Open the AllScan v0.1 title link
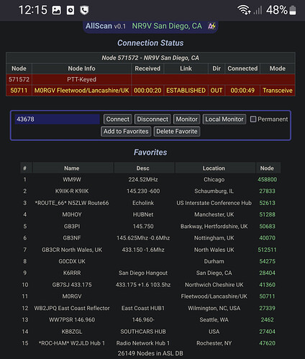The width and height of the screenshot is (305, 359). tap(106, 26)
